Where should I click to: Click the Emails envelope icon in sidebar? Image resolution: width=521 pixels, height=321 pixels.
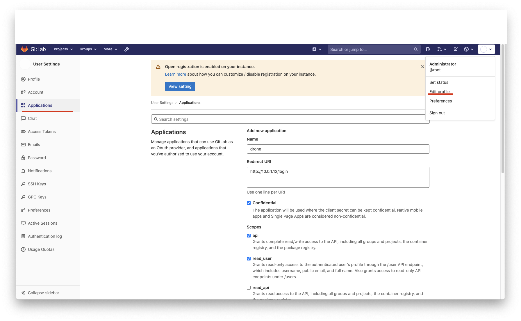[x=23, y=145]
